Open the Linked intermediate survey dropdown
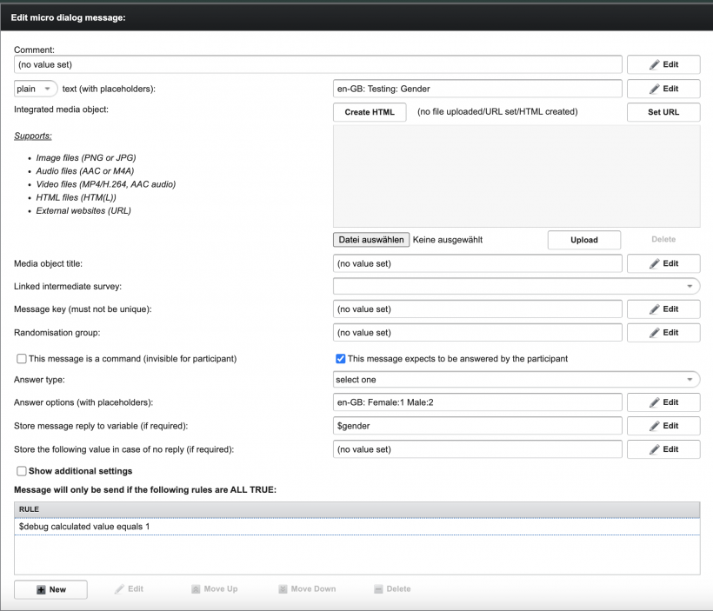713x611 pixels. tap(516, 287)
